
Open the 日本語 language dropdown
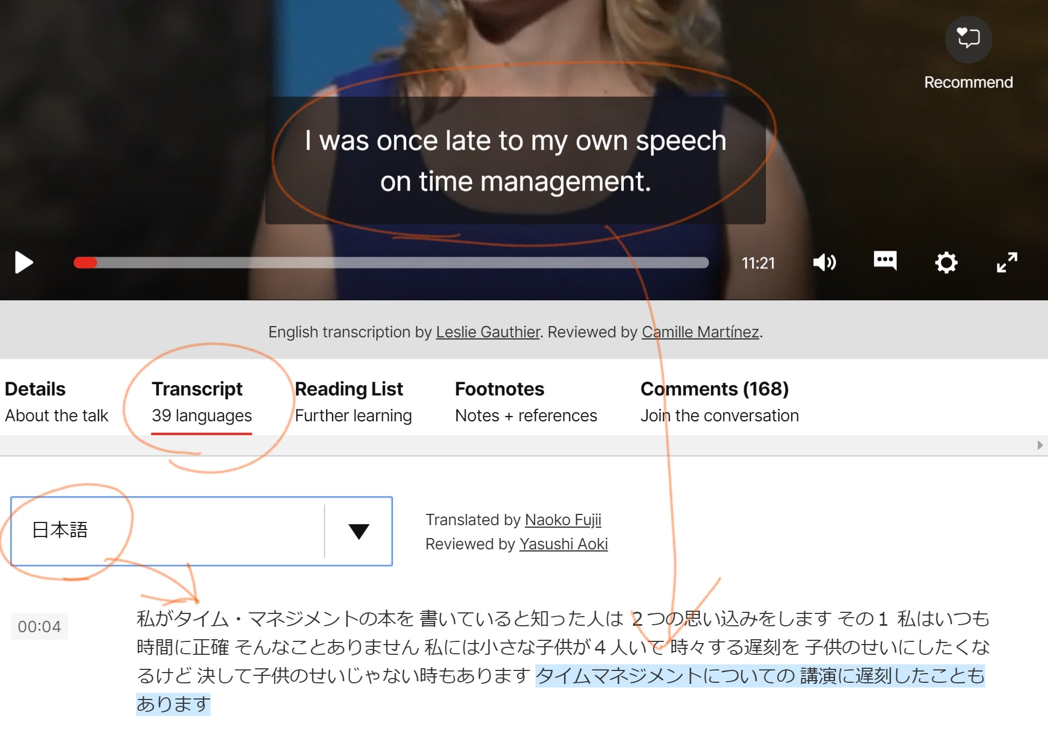coord(201,531)
